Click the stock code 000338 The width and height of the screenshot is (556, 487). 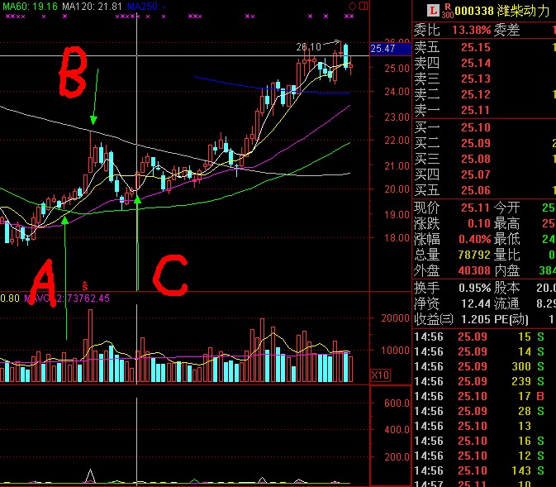click(x=474, y=11)
